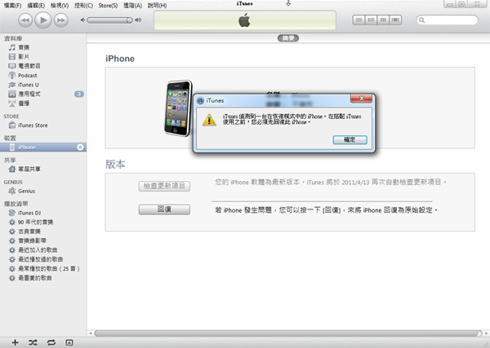Click the search field

point(448,20)
